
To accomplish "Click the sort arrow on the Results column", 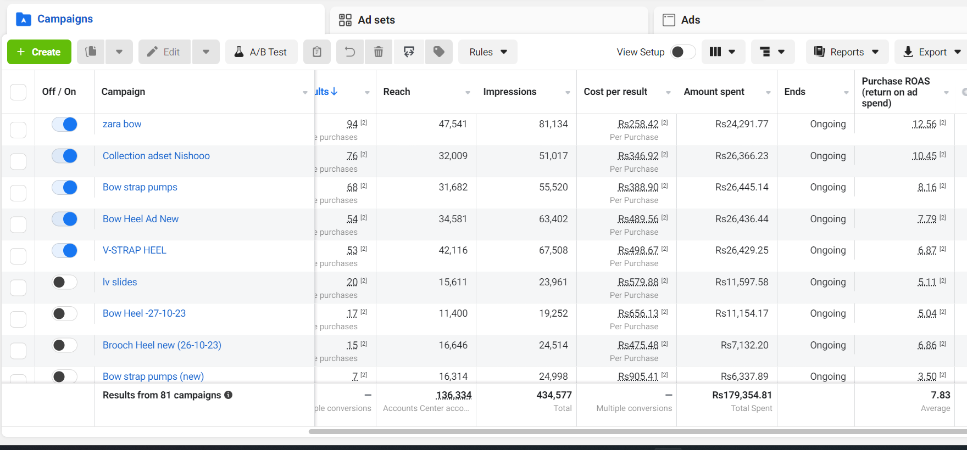I will pos(334,92).
